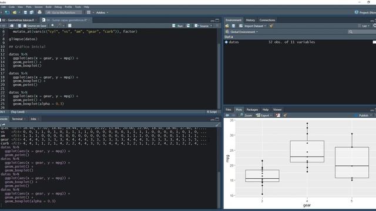Image resolution: width=376 pixels, height=211 pixels.
Task: Click the Project selector at top right
Action: 365,12
